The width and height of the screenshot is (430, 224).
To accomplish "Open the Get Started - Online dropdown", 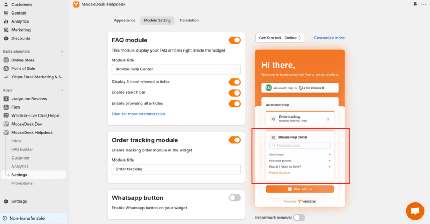I will [280, 38].
